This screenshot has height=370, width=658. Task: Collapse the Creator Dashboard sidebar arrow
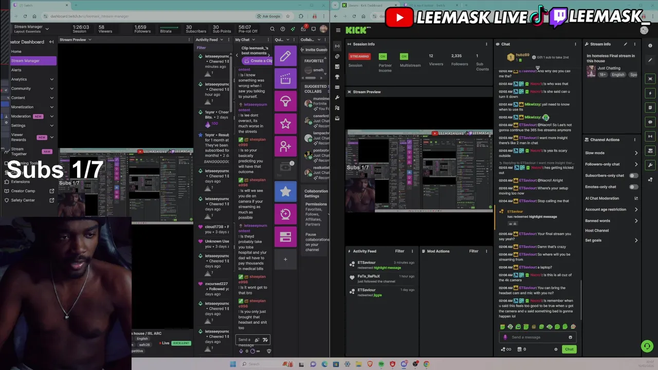(x=51, y=42)
